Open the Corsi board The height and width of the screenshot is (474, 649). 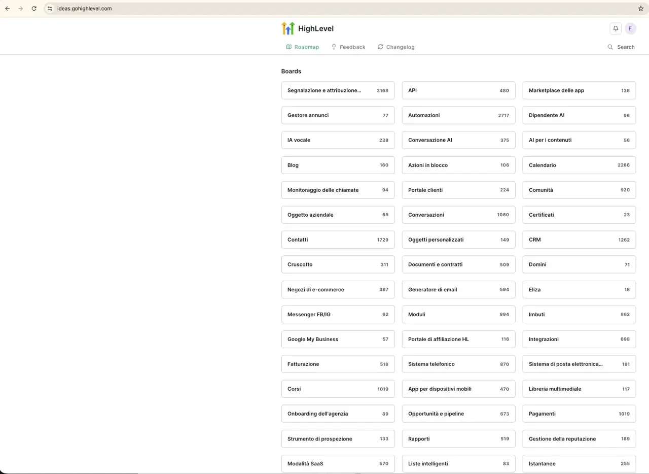[338, 389]
